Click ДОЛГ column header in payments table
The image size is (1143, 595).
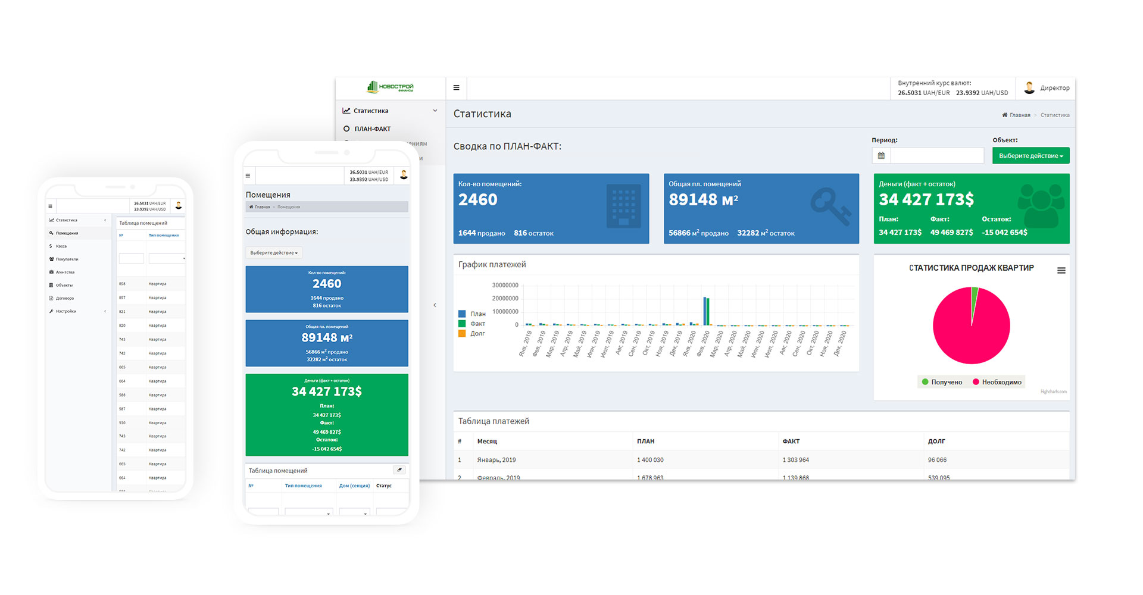[936, 441]
